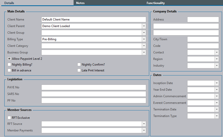
Task: Expand the Business Group dropdown
Action: 144,52
